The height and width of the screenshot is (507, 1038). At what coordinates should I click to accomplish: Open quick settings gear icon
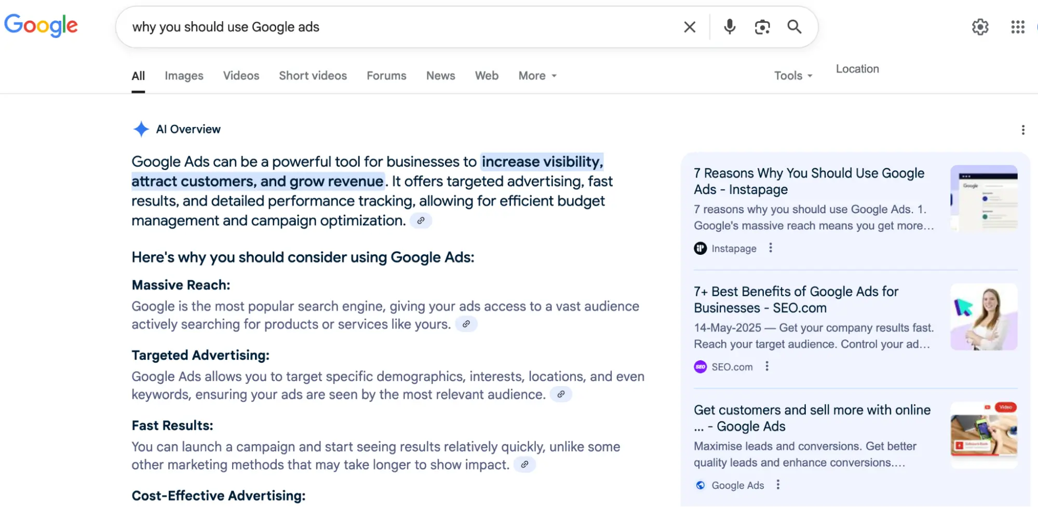pos(980,27)
